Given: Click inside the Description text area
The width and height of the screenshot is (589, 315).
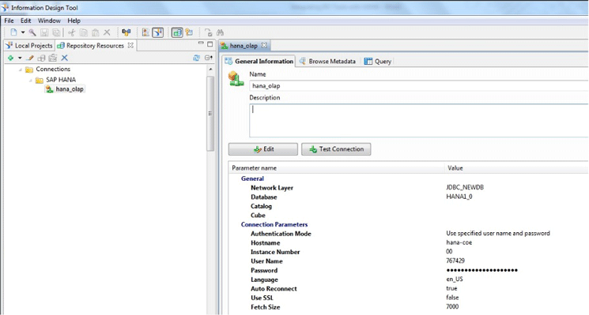Looking at the screenshot, I should 418,120.
